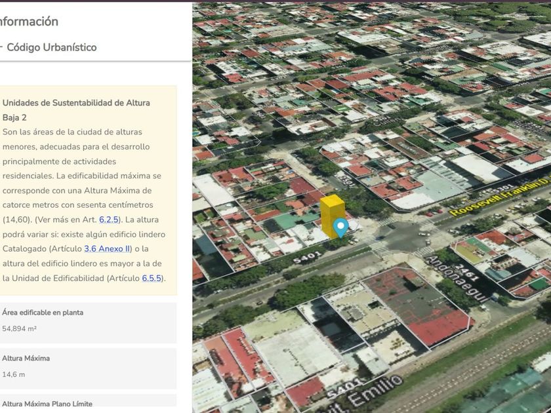Collapse the Código Urbanístico section
This screenshot has width=551, height=413.
[x=2, y=47]
